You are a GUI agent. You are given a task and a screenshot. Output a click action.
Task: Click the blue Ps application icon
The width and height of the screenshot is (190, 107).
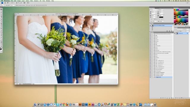pos(2,3)
